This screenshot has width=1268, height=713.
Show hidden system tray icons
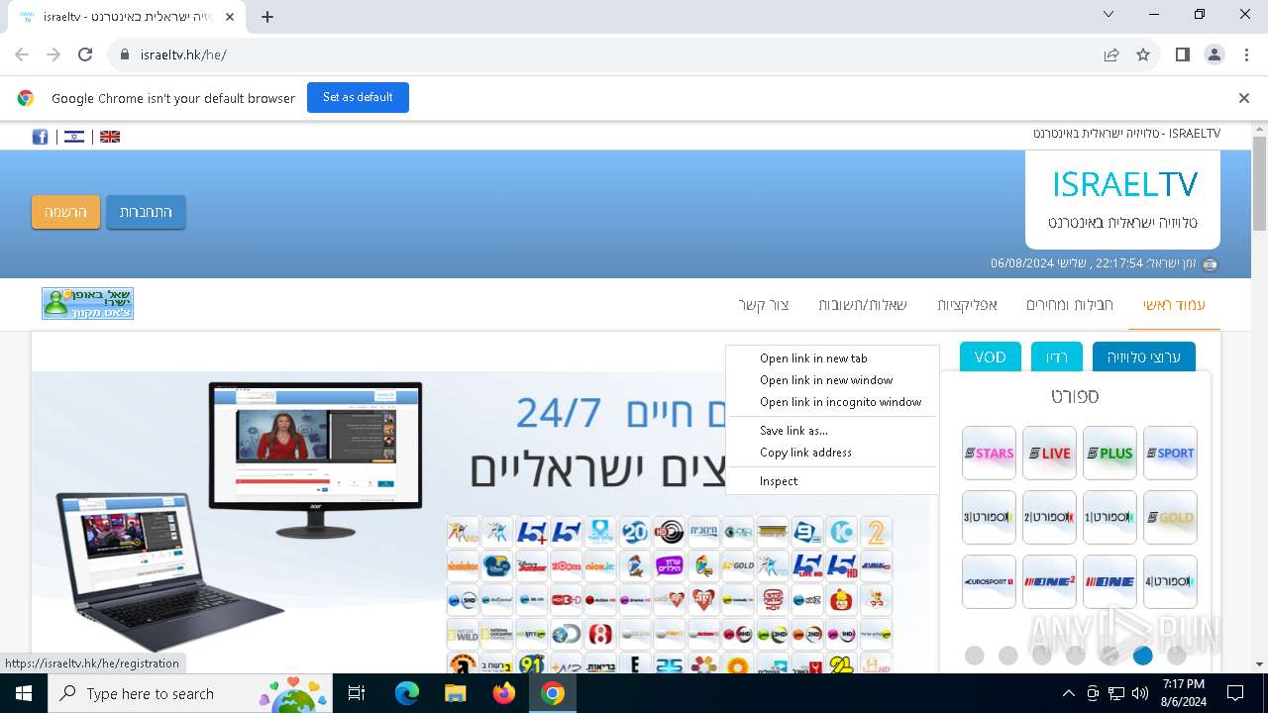coord(1068,693)
